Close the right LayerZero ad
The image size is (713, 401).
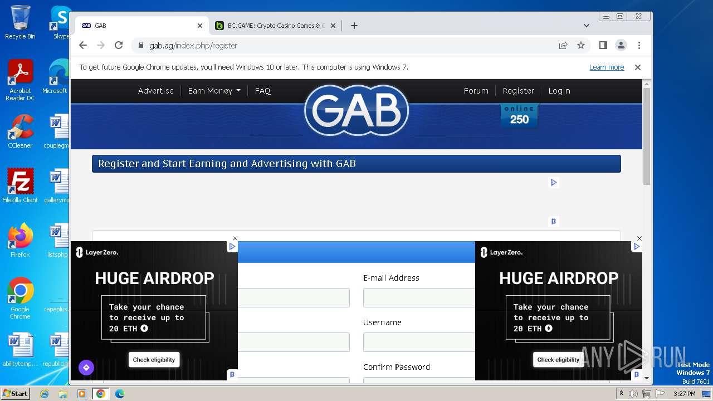(639, 238)
